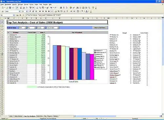164x120 pixels.
Task: Expand the font color dropdown arrow
Action: tap(89, 11)
